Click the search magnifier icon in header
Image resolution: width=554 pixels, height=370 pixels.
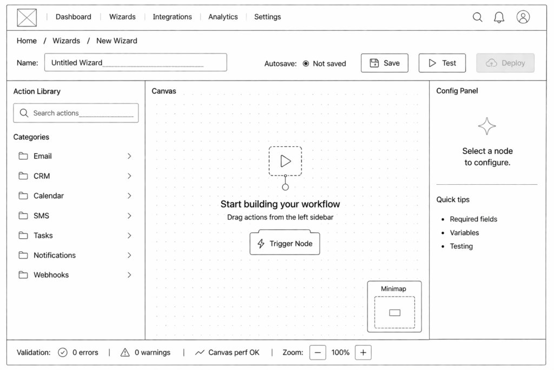coord(478,17)
